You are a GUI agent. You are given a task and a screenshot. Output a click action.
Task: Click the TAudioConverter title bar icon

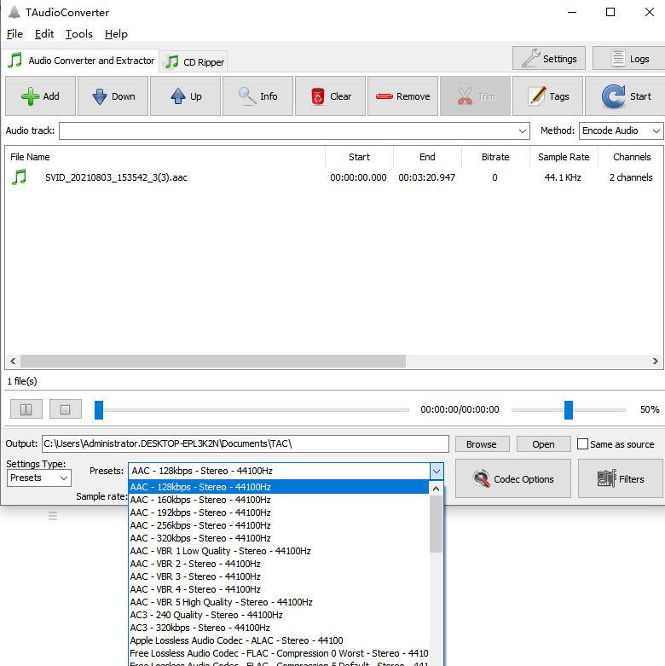[x=14, y=12]
